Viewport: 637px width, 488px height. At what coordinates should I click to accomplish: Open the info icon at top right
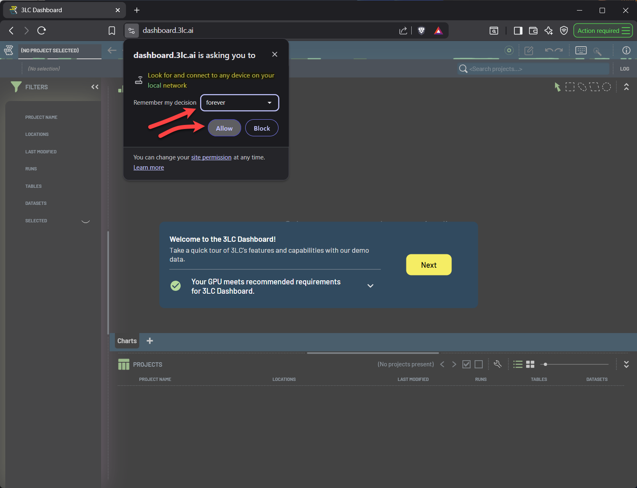point(626,50)
